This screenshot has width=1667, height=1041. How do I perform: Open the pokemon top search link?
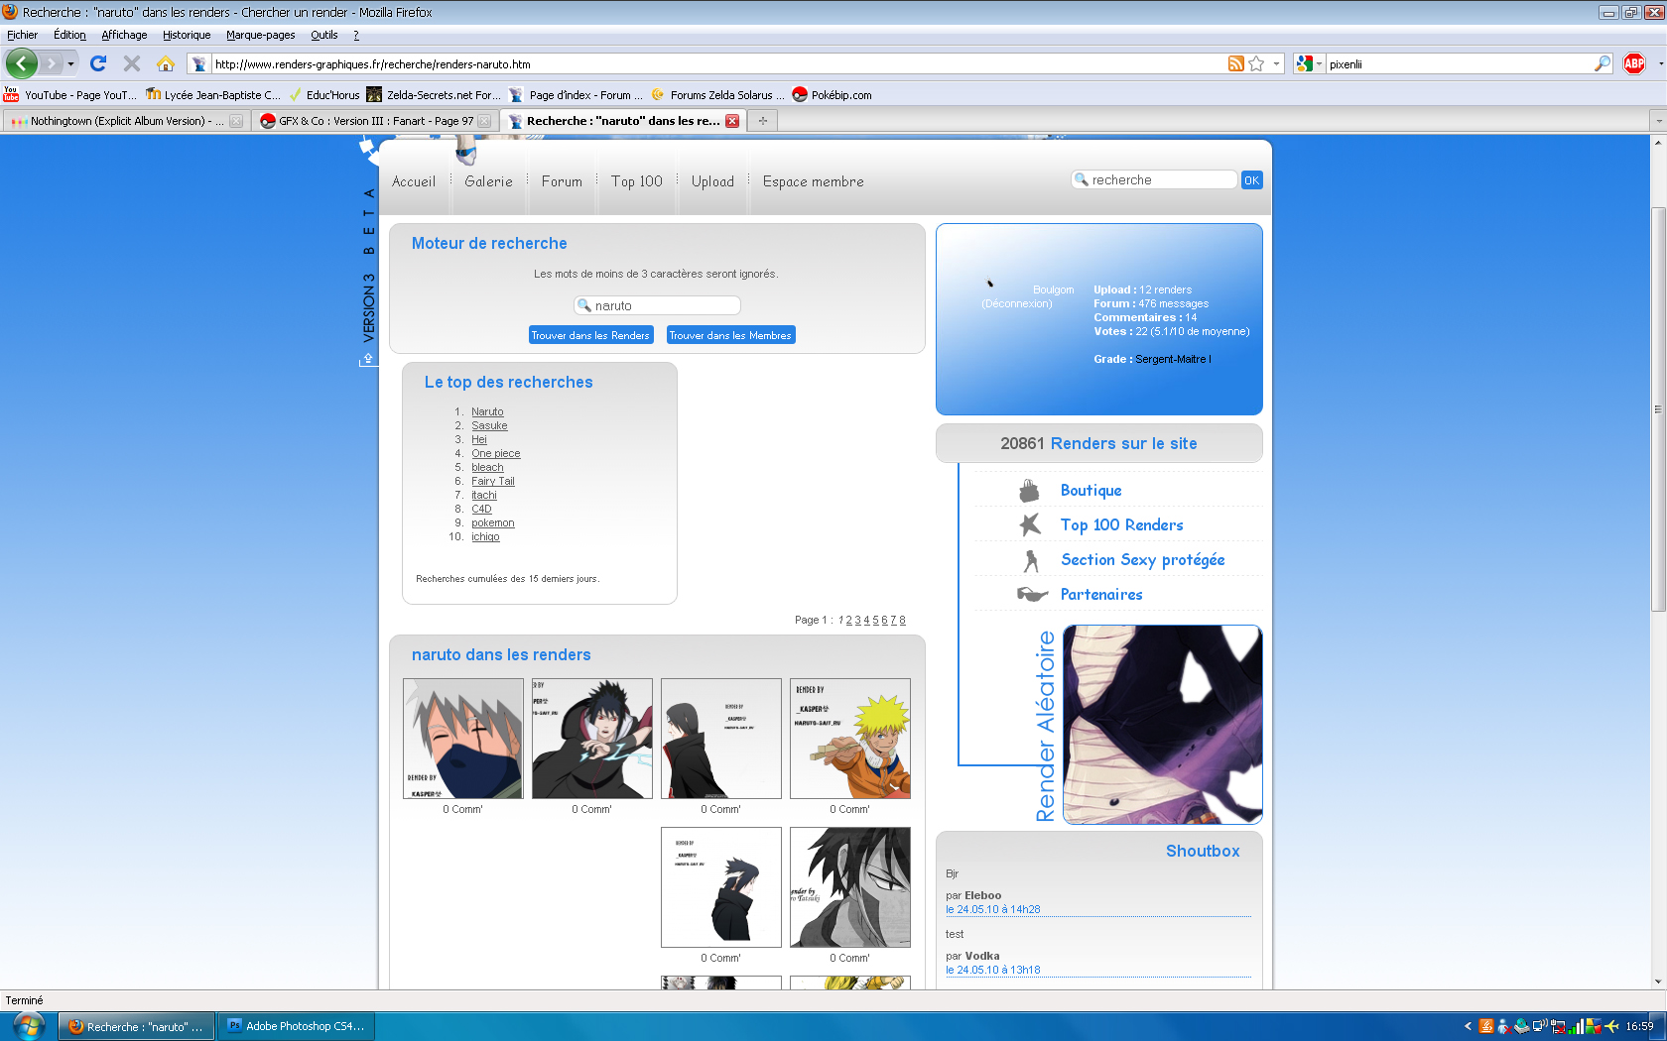pyautogui.click(x=492, y=522)
